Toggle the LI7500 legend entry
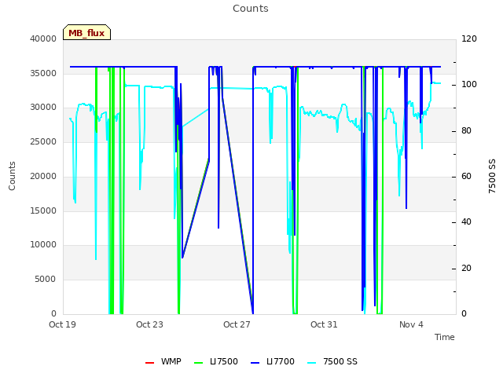 coord(216,361)
